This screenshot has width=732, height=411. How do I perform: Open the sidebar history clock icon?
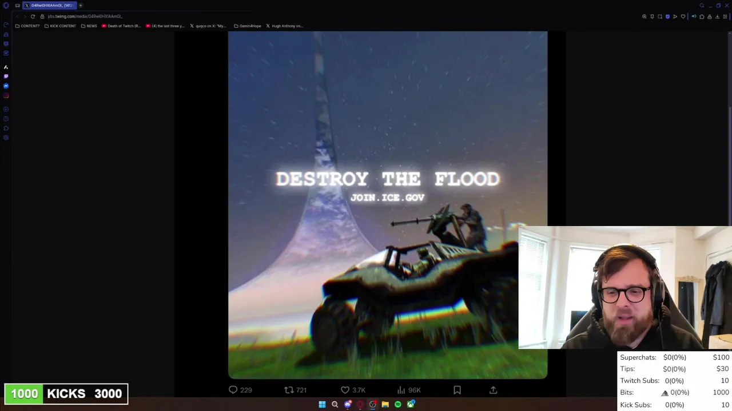[6, 119]
